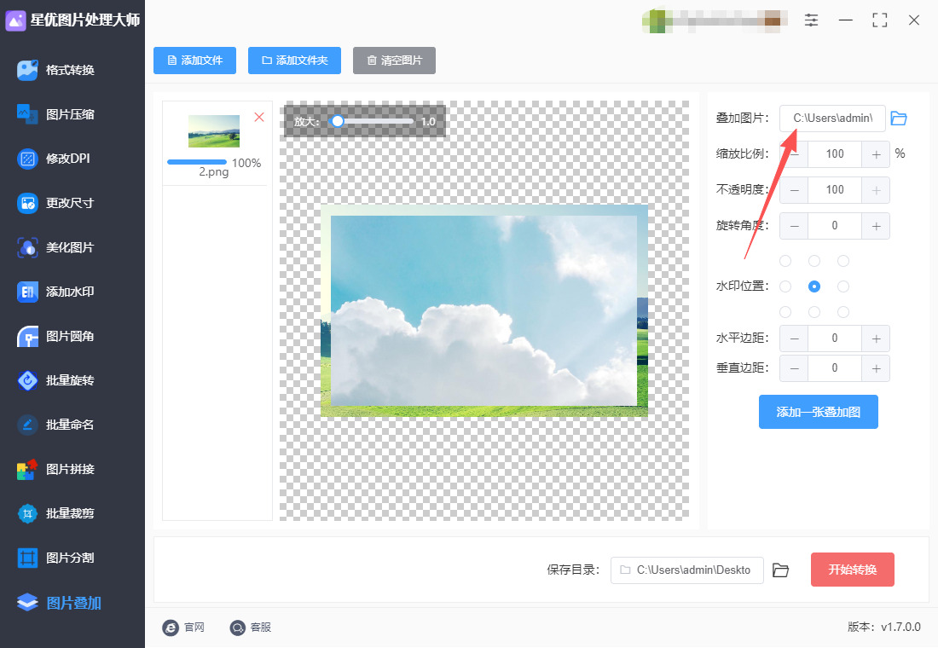
Task: Click the 叠加图片 path input field
Action: pos(832,119)
